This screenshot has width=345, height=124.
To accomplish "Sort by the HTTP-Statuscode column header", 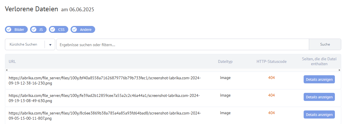I will coord(272,61).
